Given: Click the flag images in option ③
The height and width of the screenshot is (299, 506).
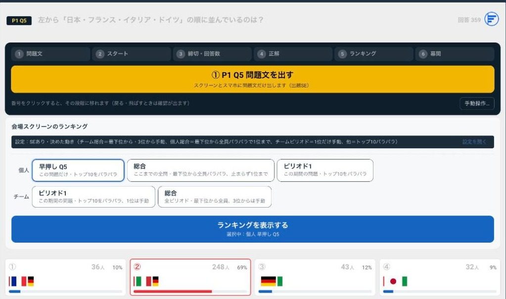Looking at the screenshot, I should 272,281.
